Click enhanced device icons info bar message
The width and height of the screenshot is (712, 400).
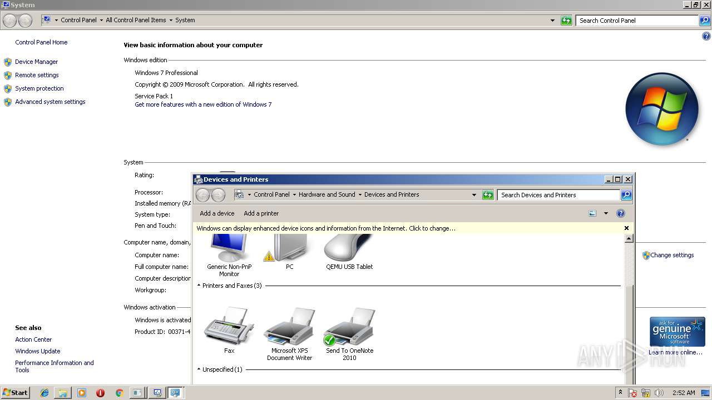326,228
